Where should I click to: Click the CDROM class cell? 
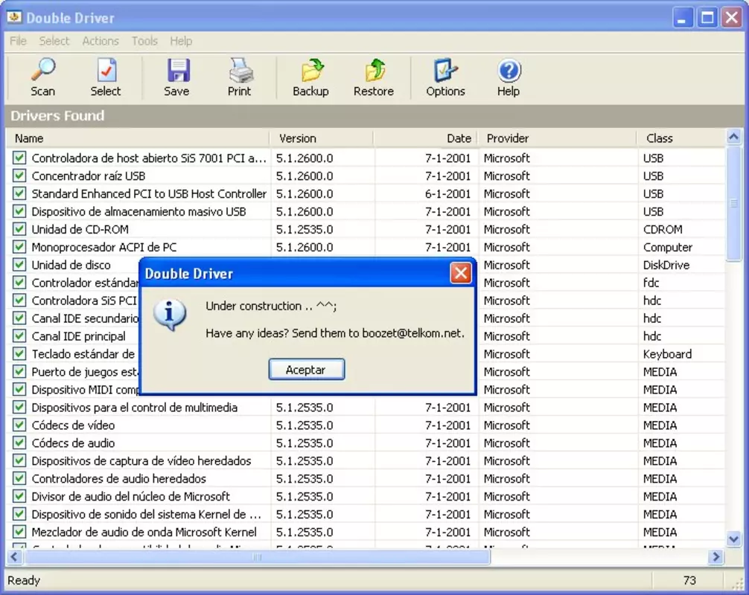(663, 230)
